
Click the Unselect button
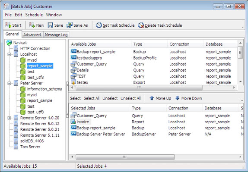coord(110,98)
